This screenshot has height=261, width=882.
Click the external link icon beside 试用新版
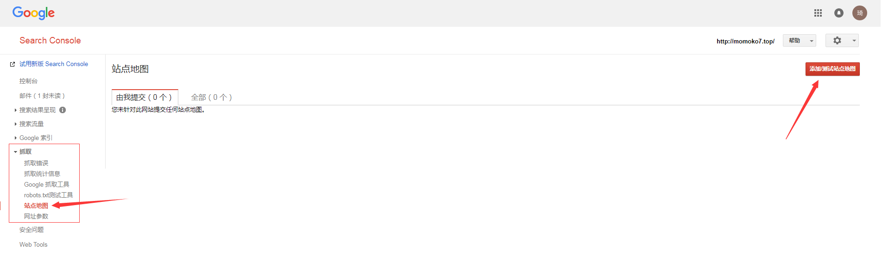[x=13, y=64]
